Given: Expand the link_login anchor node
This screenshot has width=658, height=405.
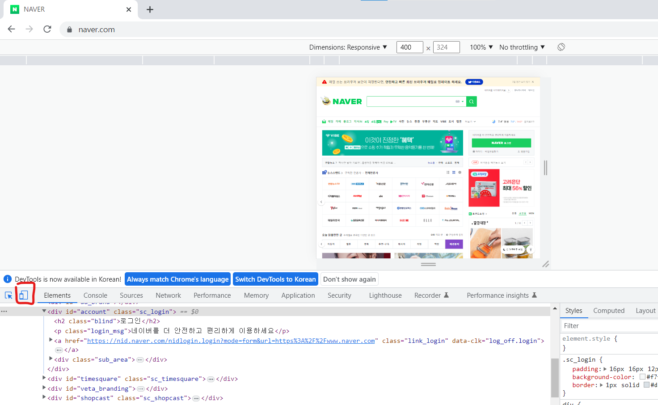Looking at the screenshot, I should [51, 340].
